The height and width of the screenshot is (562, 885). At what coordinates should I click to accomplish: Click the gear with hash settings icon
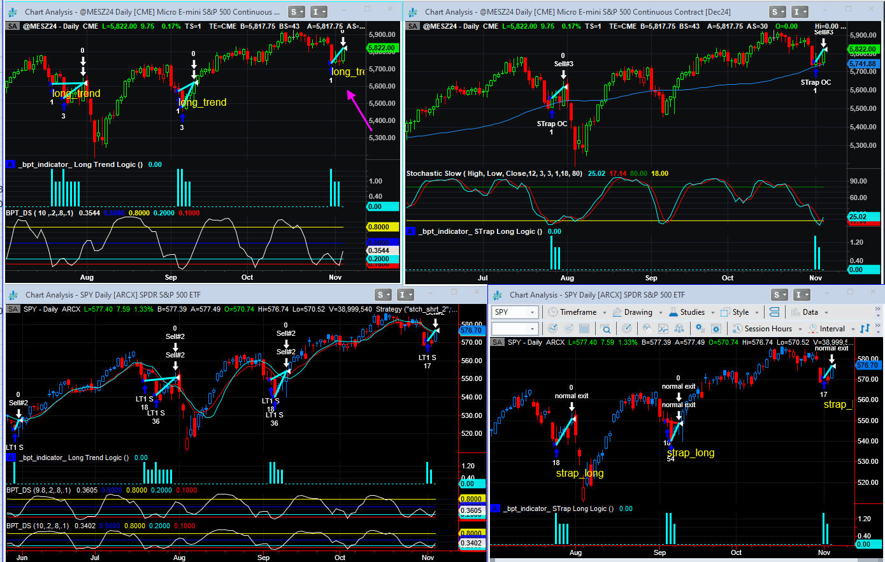(700, 328)
